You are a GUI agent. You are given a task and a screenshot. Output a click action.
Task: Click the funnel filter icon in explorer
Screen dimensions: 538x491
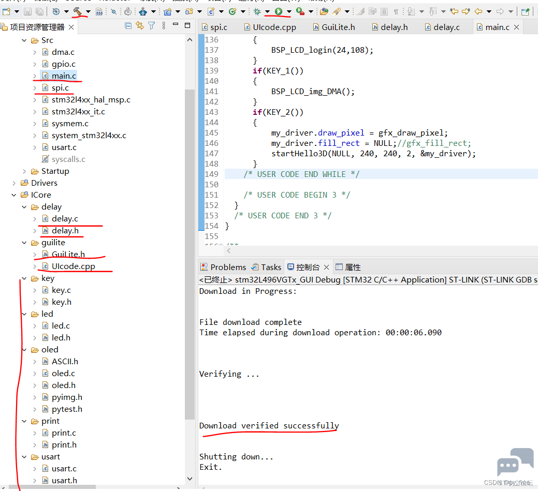click(152, 26)
